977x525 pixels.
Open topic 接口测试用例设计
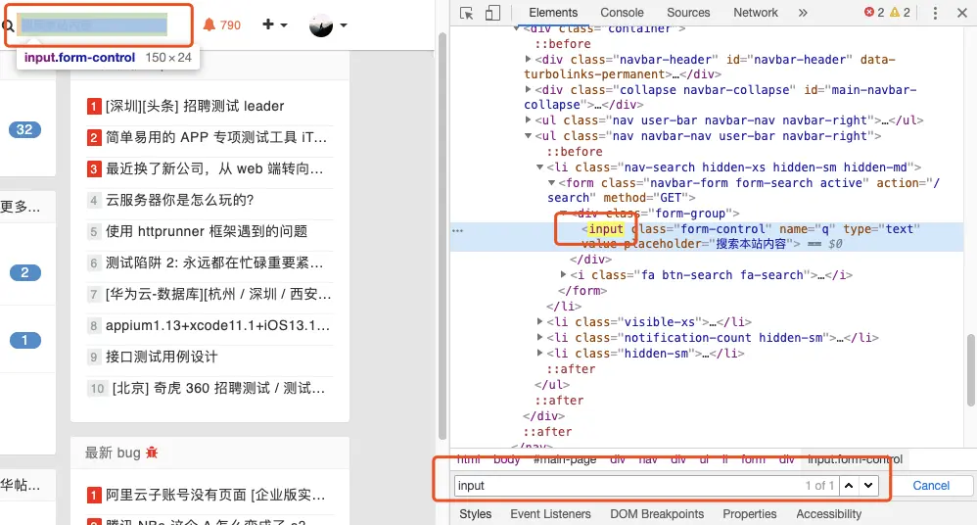[162, 357]
